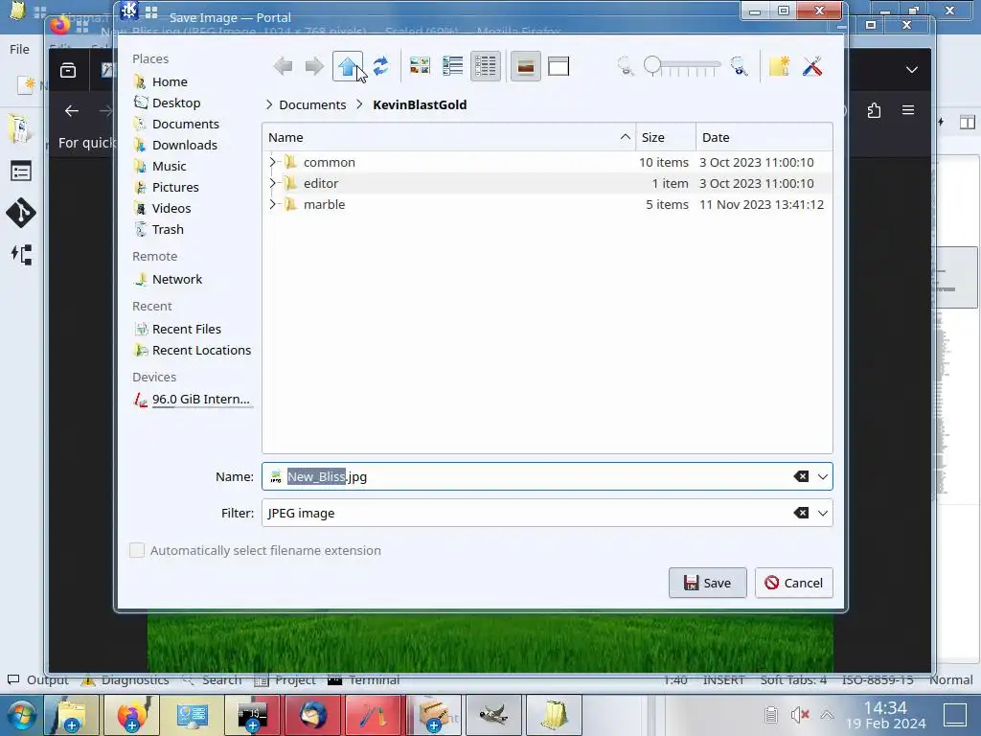
Task: Click the Save button
Action: click(707, 583)
